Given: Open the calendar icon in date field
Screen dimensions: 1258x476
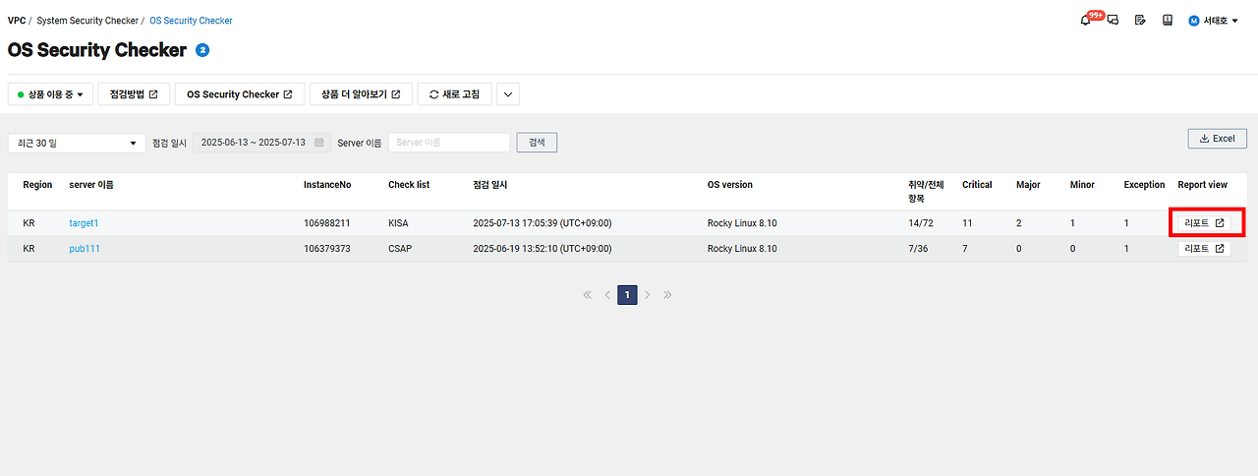Looking at the screenshot, I should click(318, 143).
